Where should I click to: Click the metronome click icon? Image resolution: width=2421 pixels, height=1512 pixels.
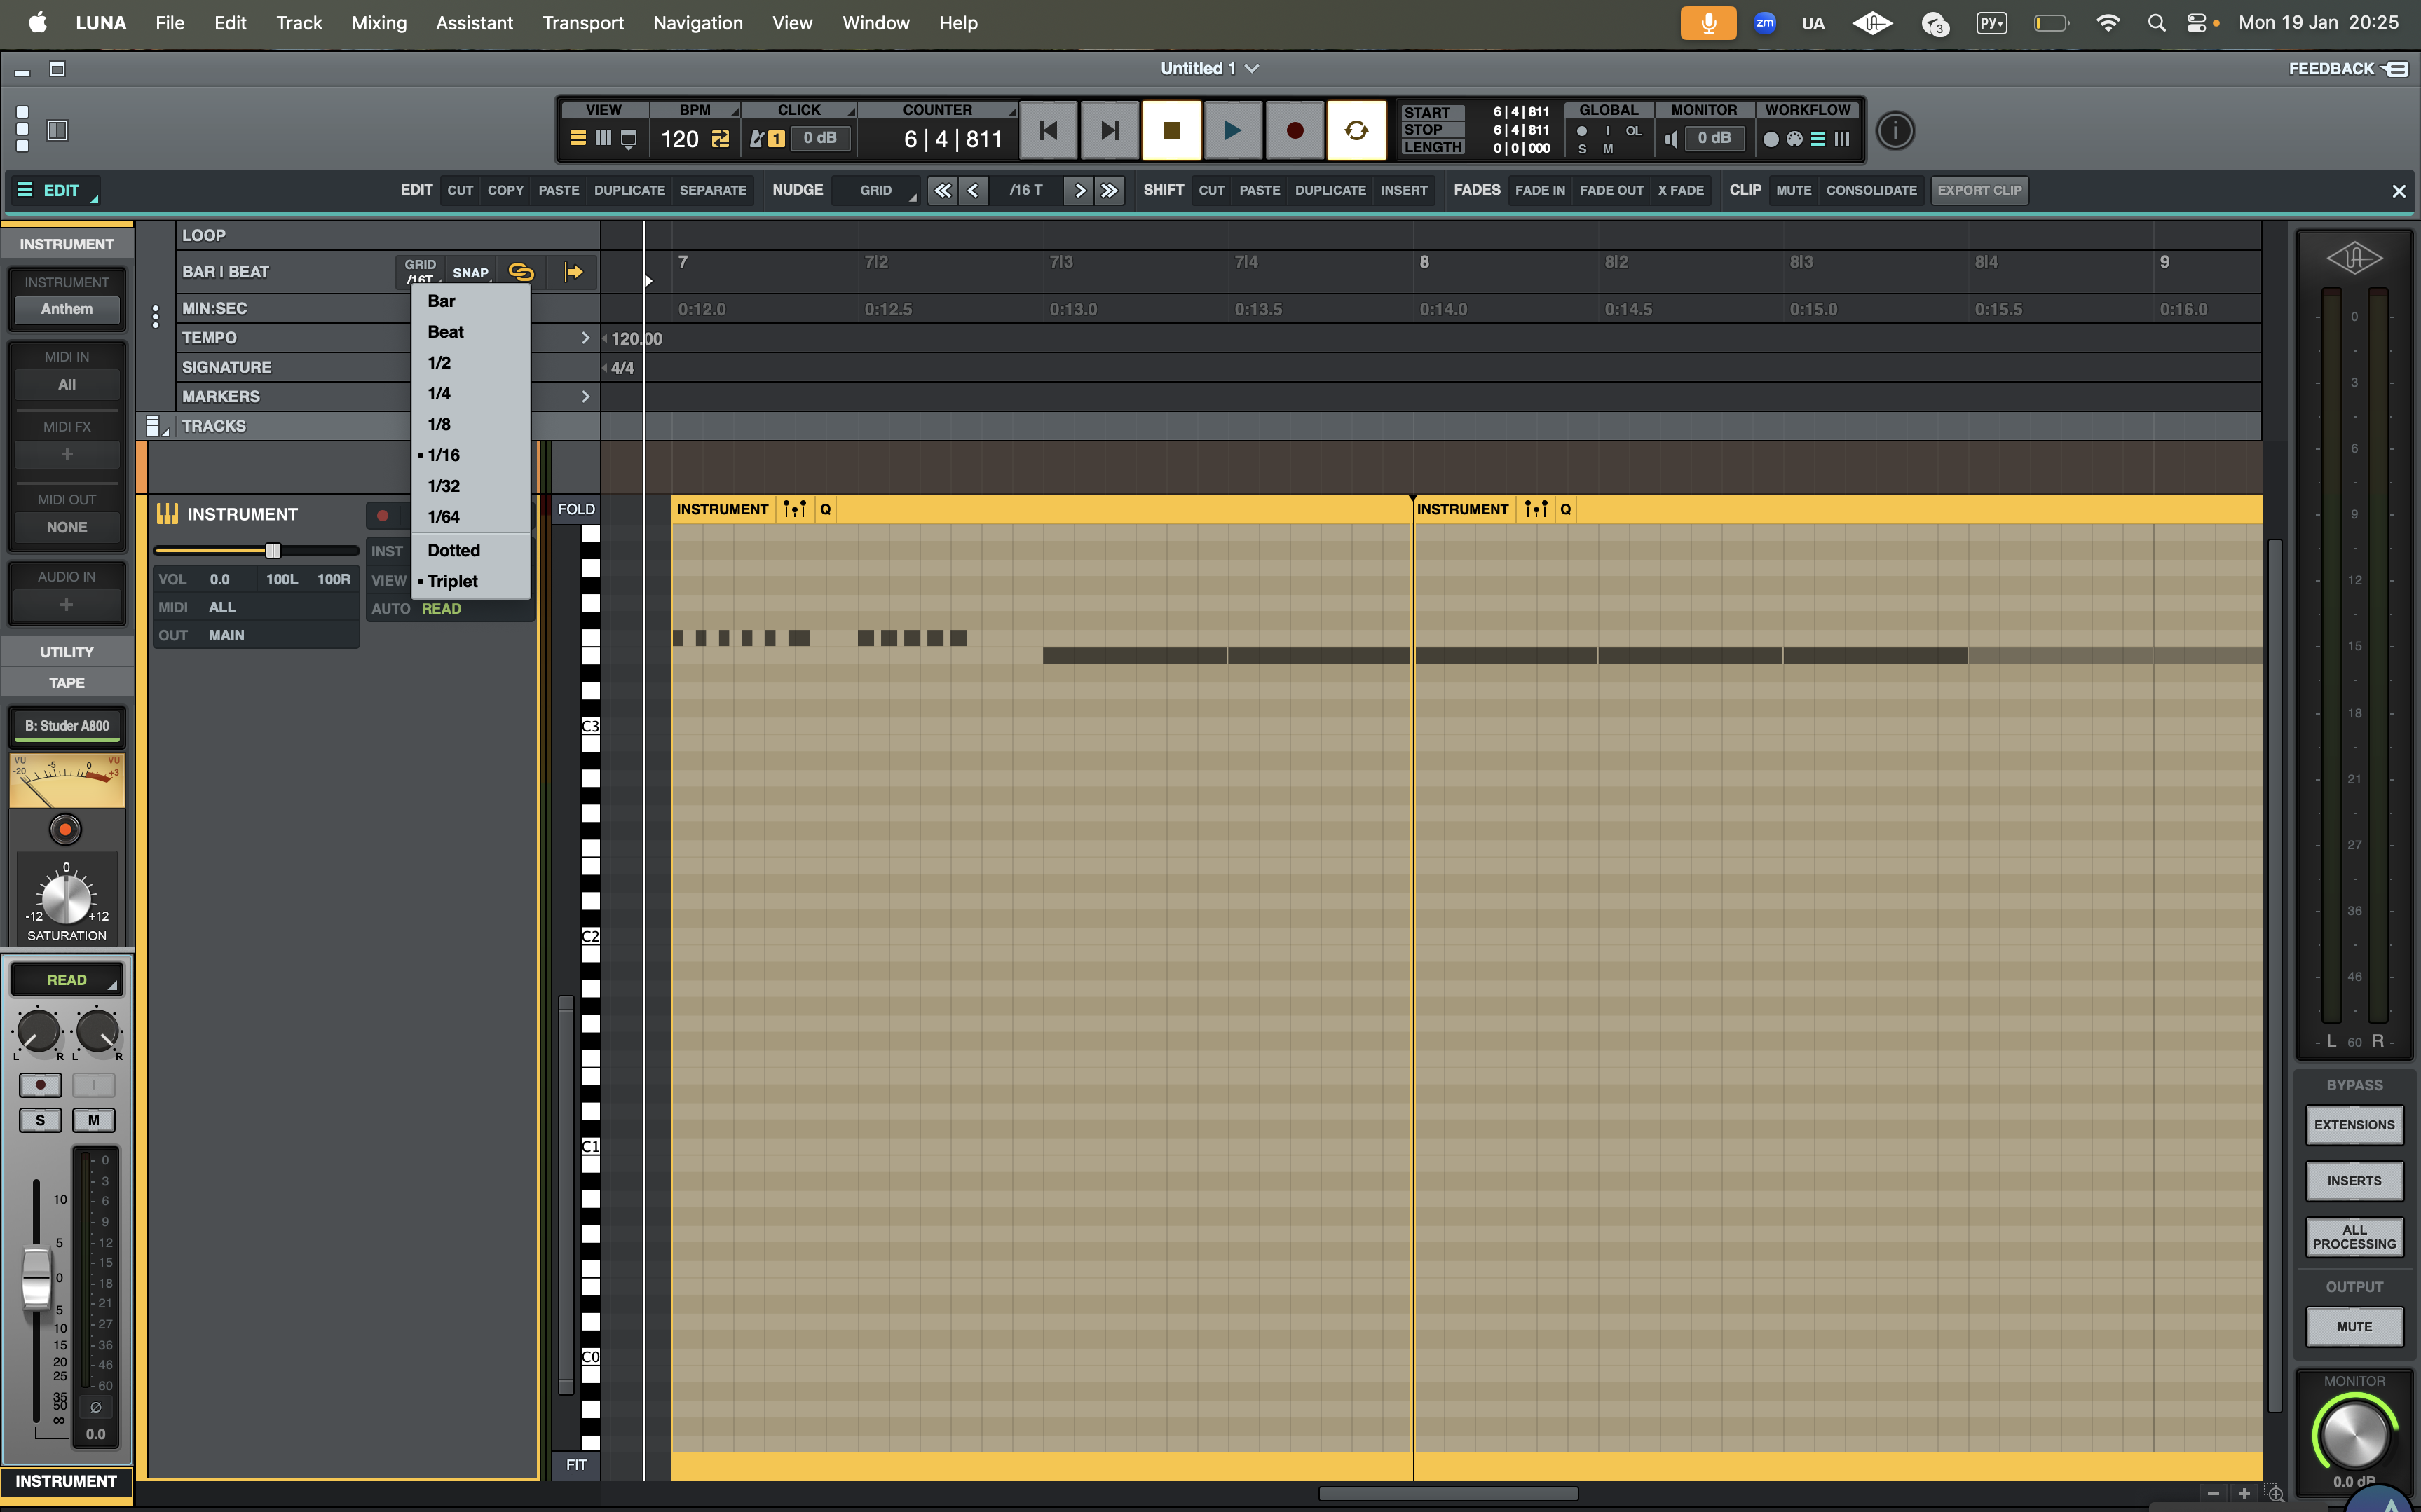click(757, 139)
